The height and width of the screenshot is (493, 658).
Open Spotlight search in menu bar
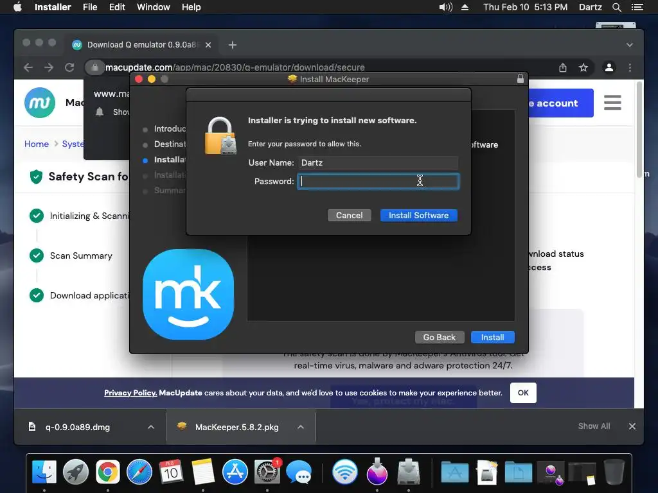pos(616,7)
